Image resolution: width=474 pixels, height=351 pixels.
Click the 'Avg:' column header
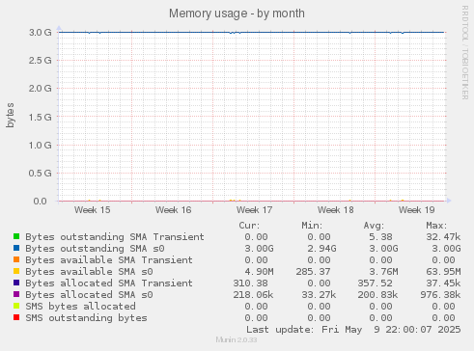pos(374,226)
